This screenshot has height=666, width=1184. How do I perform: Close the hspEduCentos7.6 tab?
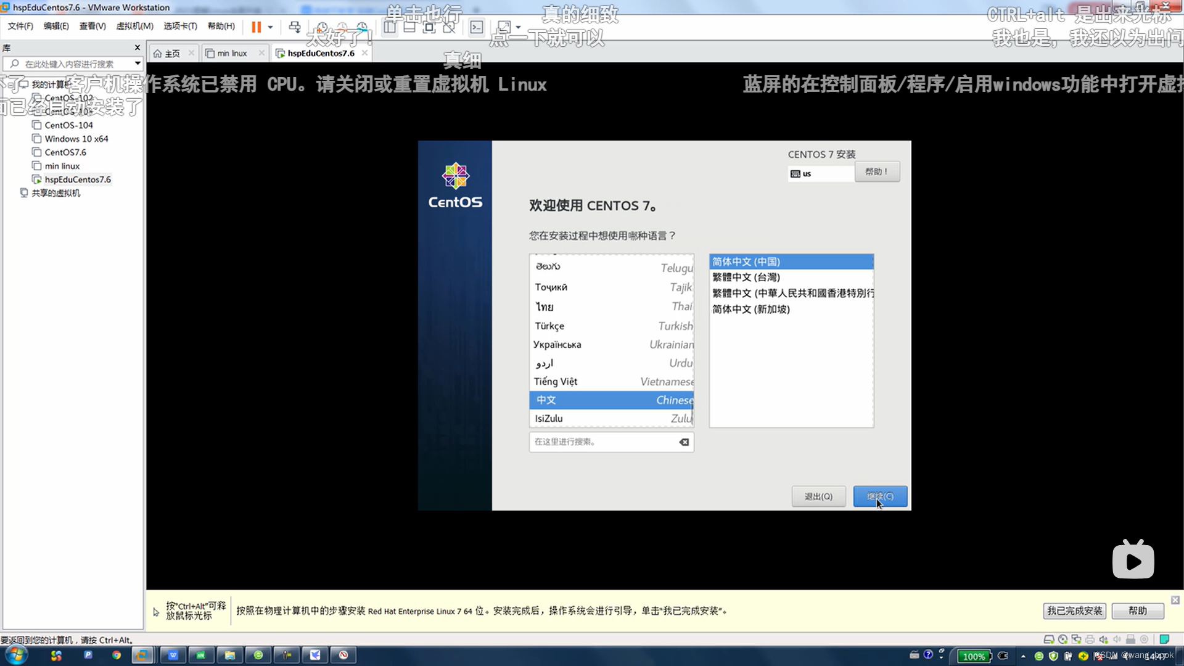(x=364, y=53)
